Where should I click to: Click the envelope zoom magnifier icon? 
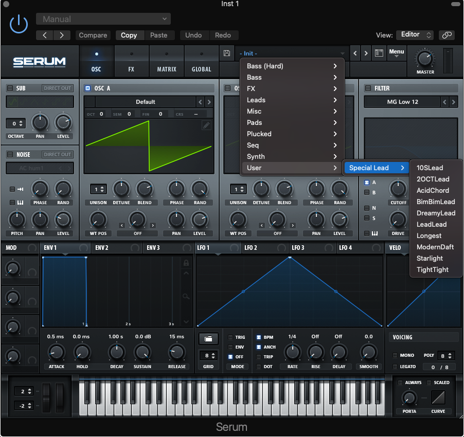click(186, 297)
